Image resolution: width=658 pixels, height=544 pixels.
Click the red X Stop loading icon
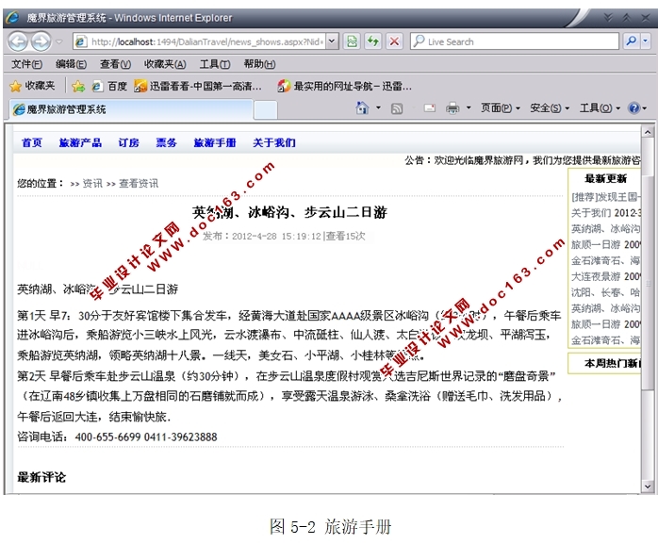(394, 41)
